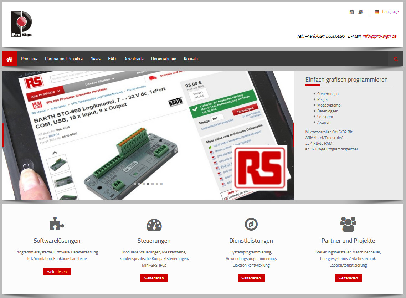The height and width of the screenshot is (298, 406).
Task: Open the Softwarelösungen heading
Action: 57,241
